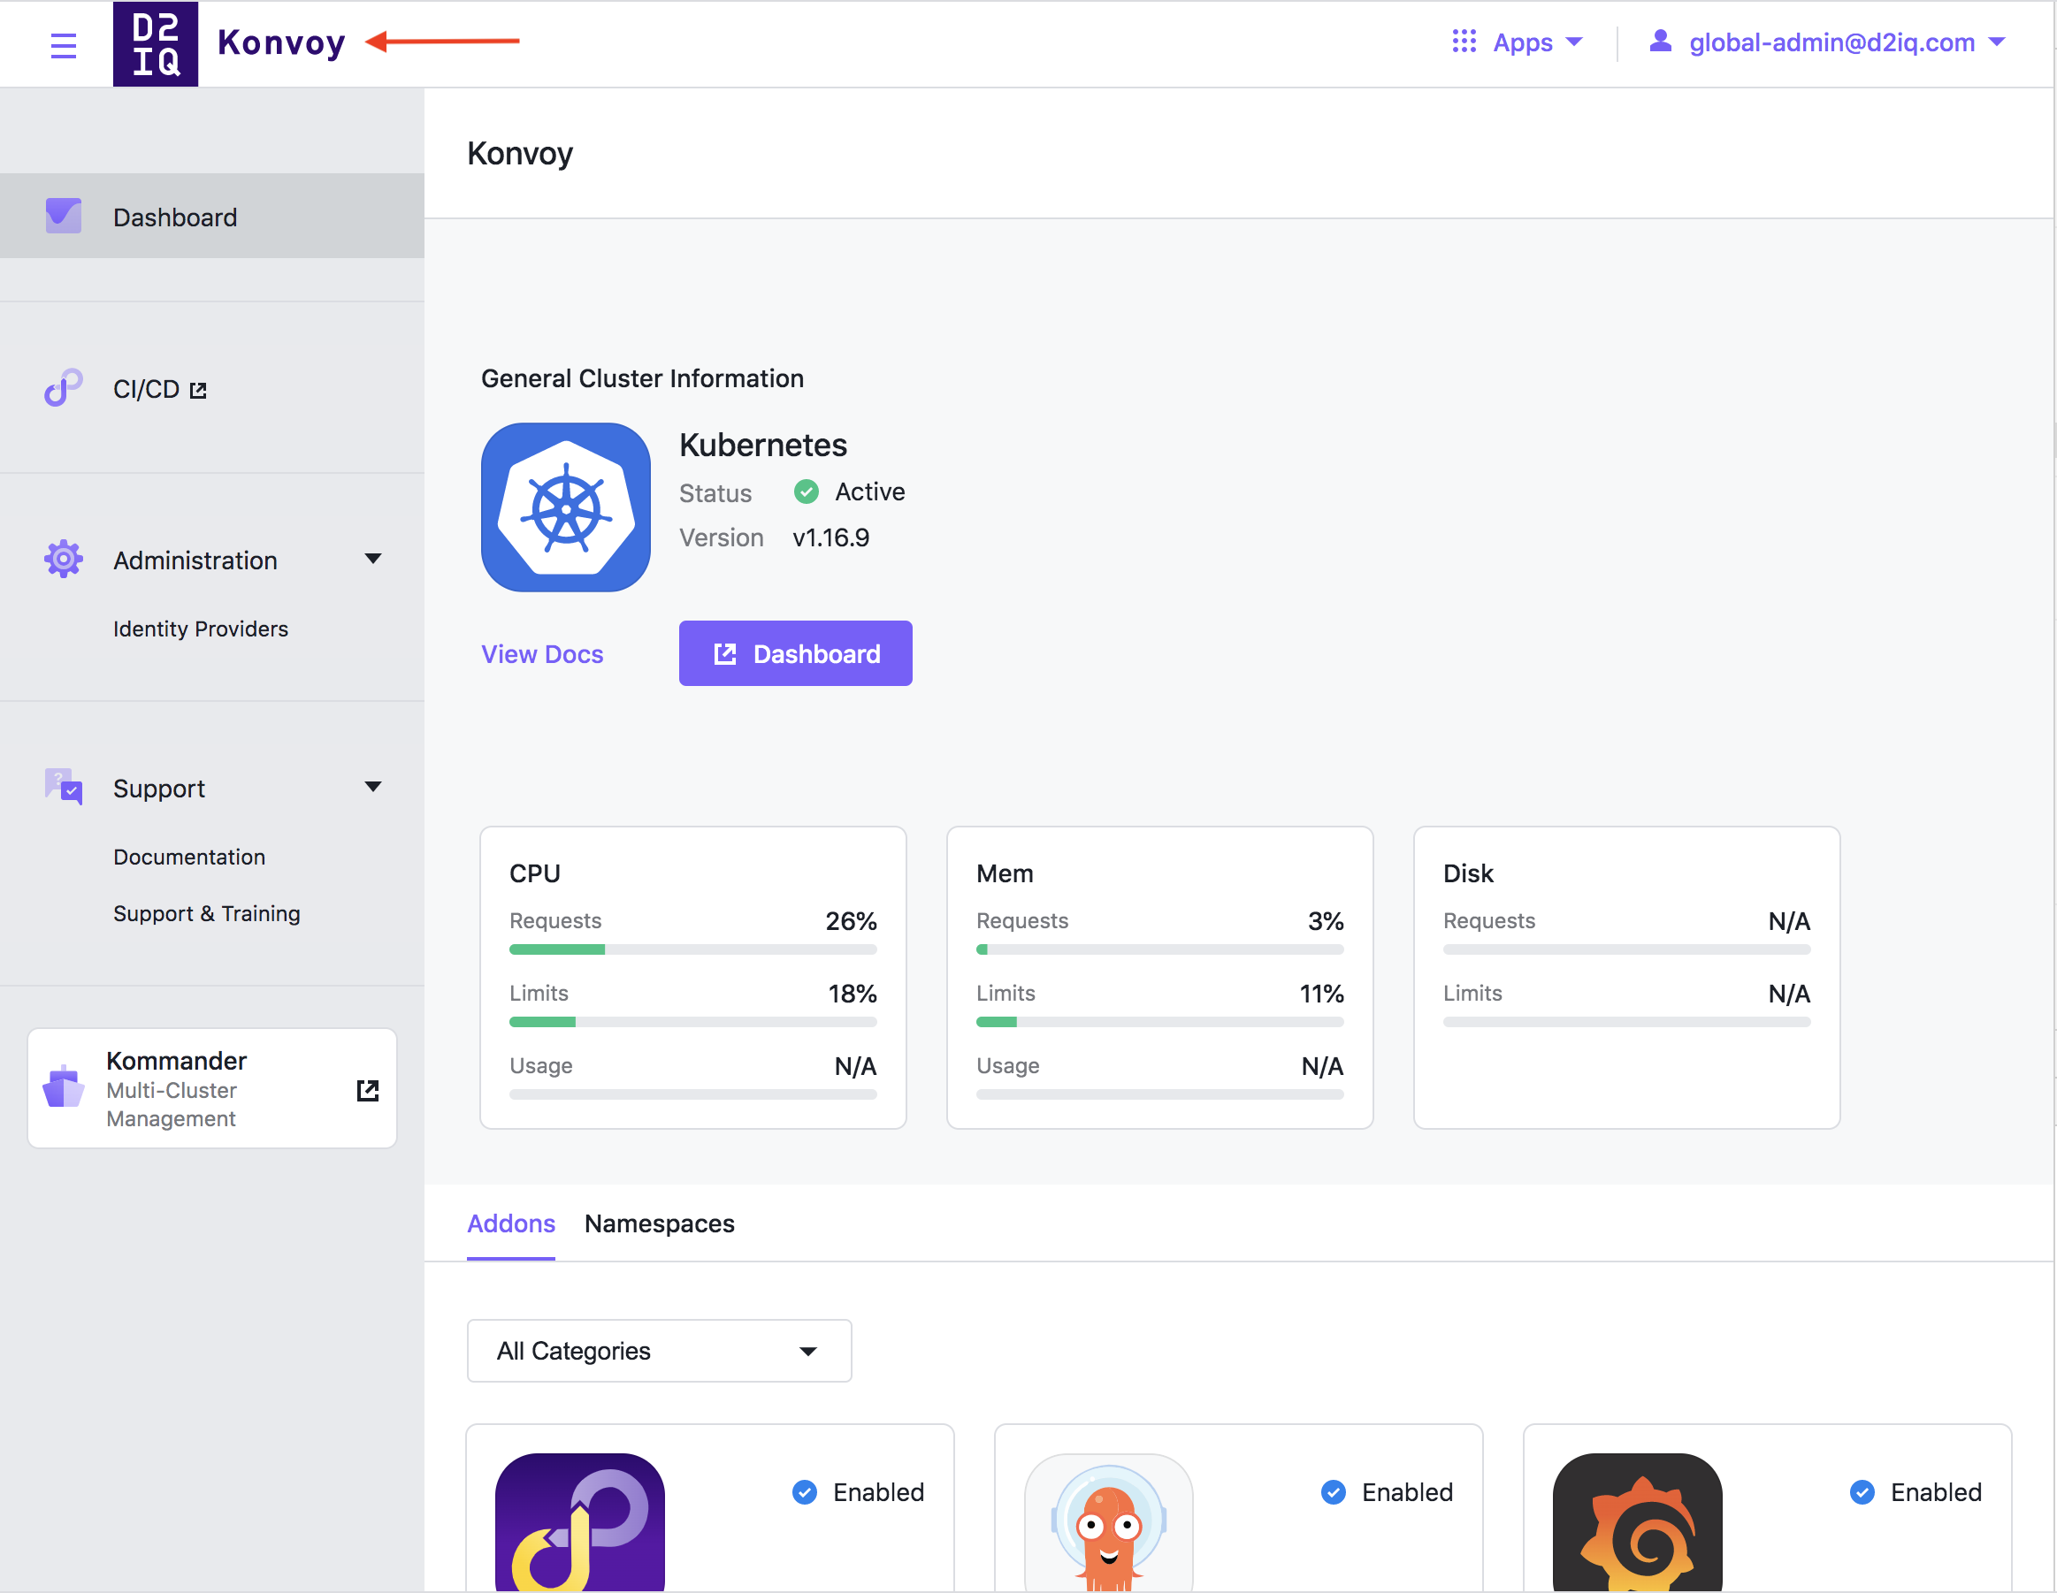Click the All Categories dropdown arrow

[808, 1352]
